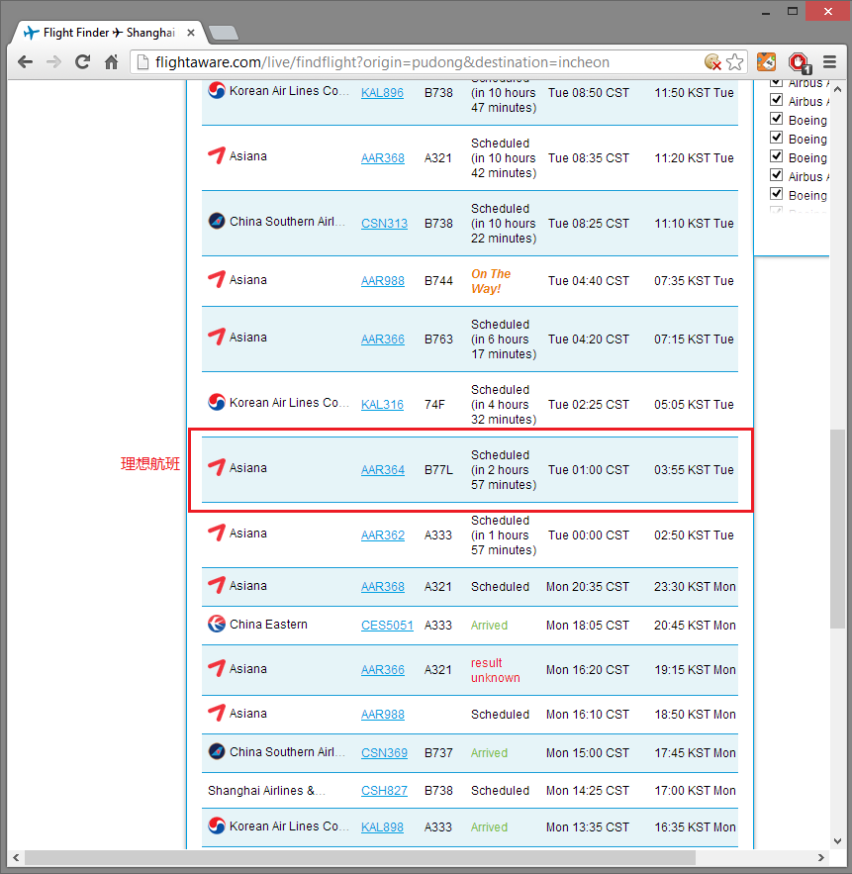Open flight CES5051 link
The width and height of the screenshot is (852, 874).
tap(387, 625)
